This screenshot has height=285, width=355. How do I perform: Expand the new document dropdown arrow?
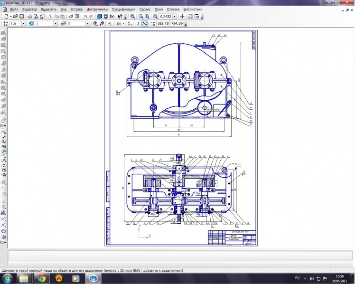pos(10,17)
